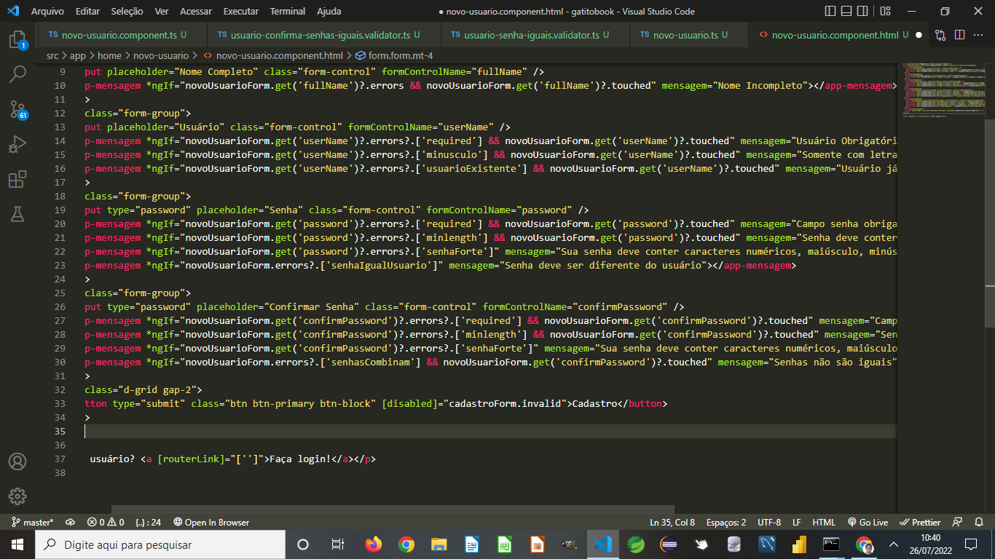Click the editor horizontal scrollbar thumb

[393, 510]
